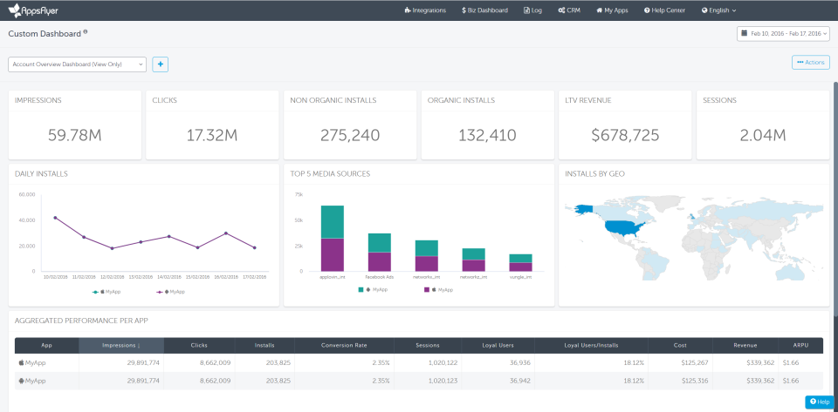Expand Account Overview Dashboard selector
Viewport: 838px width, 412px height.
(77, 64)
